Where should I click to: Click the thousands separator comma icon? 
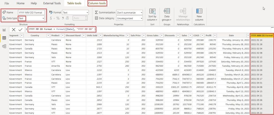coord(63,18)
